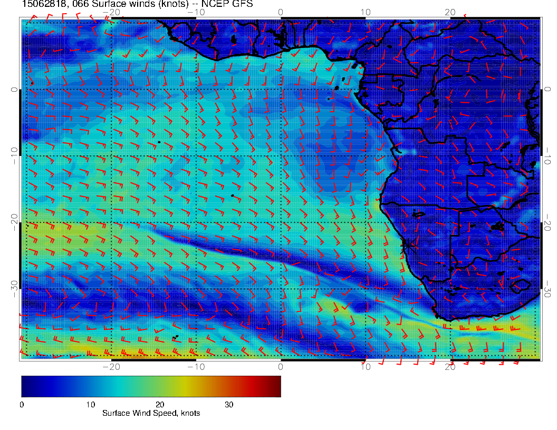Click the cyan section of the colorbar
The height and width of the screenshot is (430, 557).
tap(105, 386)
